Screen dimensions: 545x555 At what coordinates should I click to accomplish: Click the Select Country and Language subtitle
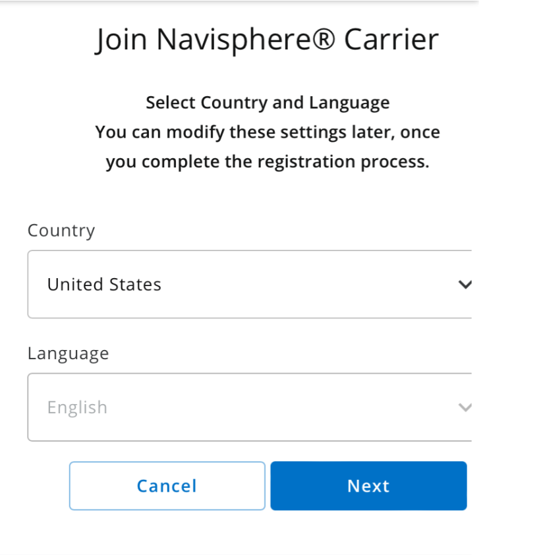pos(267,103)
